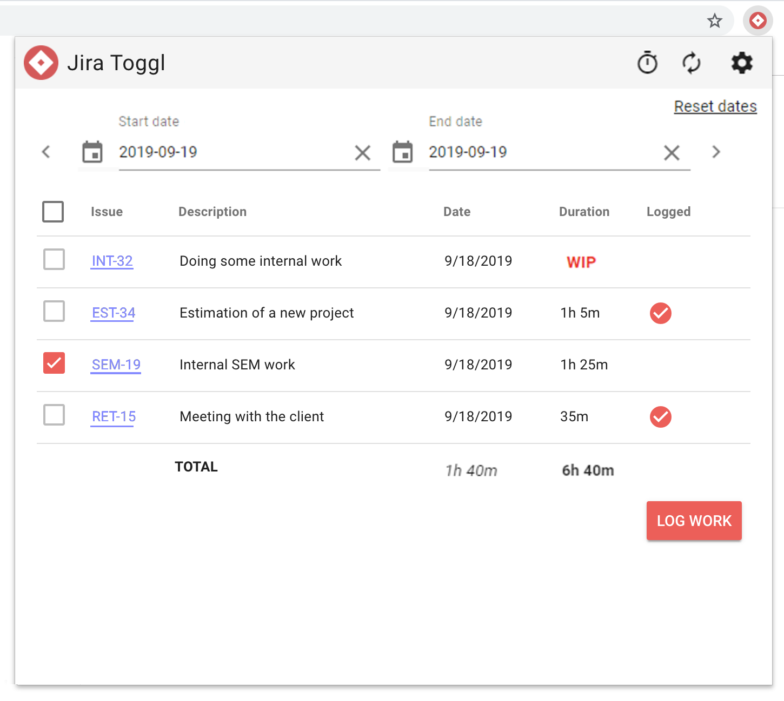This screenshot has height=701, width=784.
Task: Open the Start date calendar picker icon
Action: click(92, 152)
